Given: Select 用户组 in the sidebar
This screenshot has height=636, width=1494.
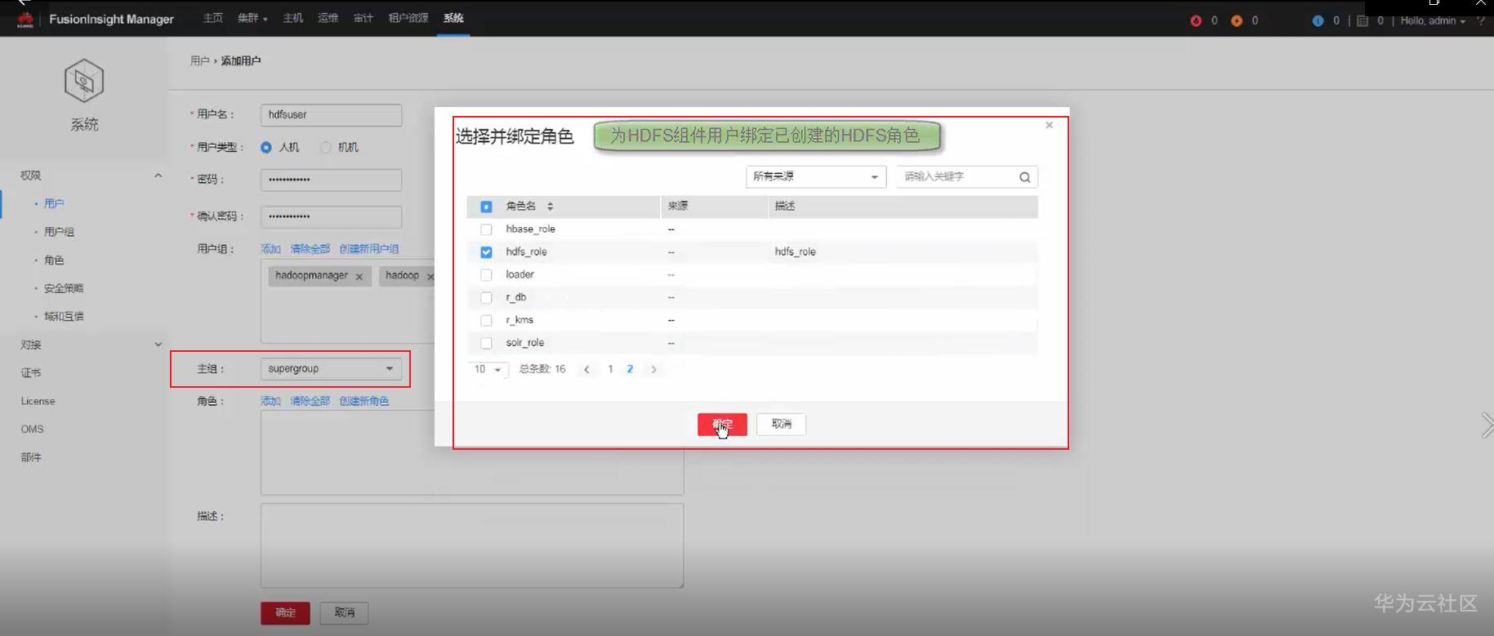Looking at the screenshot, I should click(x=59, y=232).
